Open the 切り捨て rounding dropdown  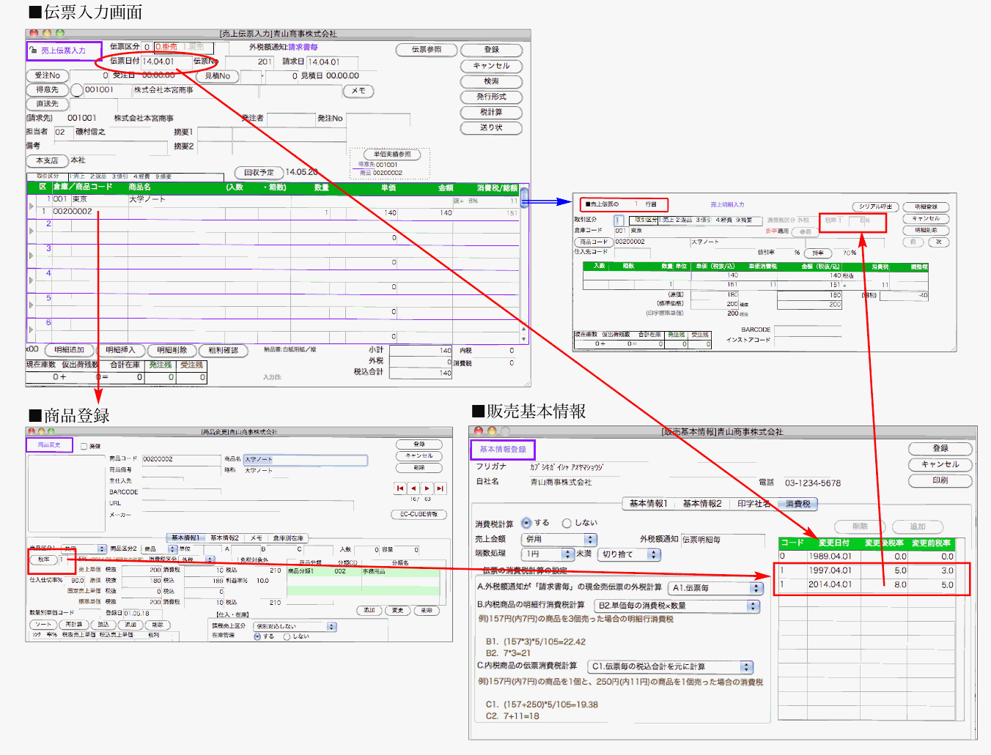pyautogui.click(x=630, y=554)
